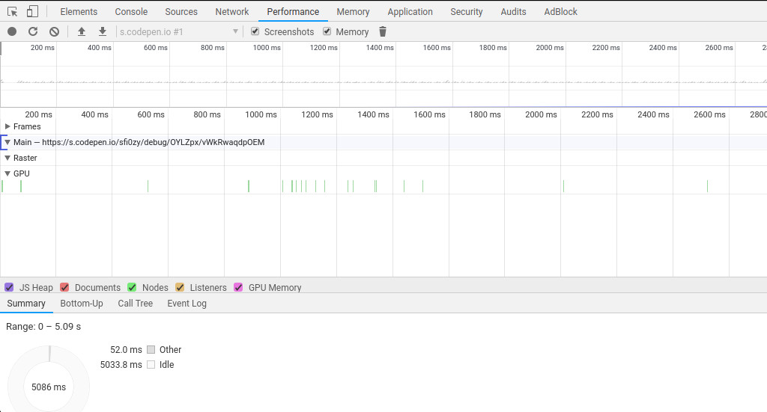The height and width of the screenshot is (412, 767).
Task: Select the GPU event near 2600 ms
Action: pyautogui.click(x=707, y=186)
